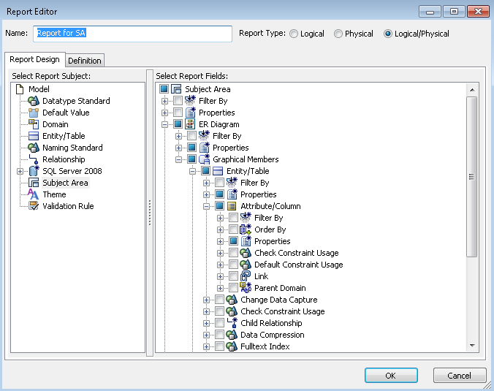Select the Physical report type option
Image resolution: width=494 pixels, height=391 pixels.
338,34
